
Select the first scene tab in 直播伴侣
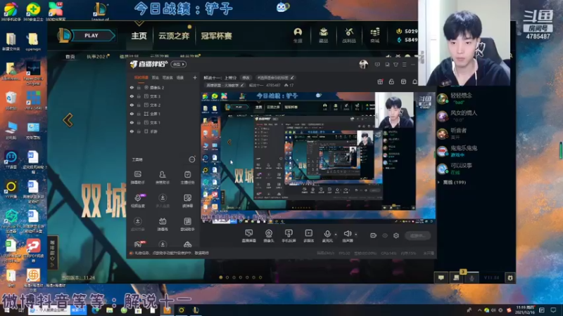point(141,77)
